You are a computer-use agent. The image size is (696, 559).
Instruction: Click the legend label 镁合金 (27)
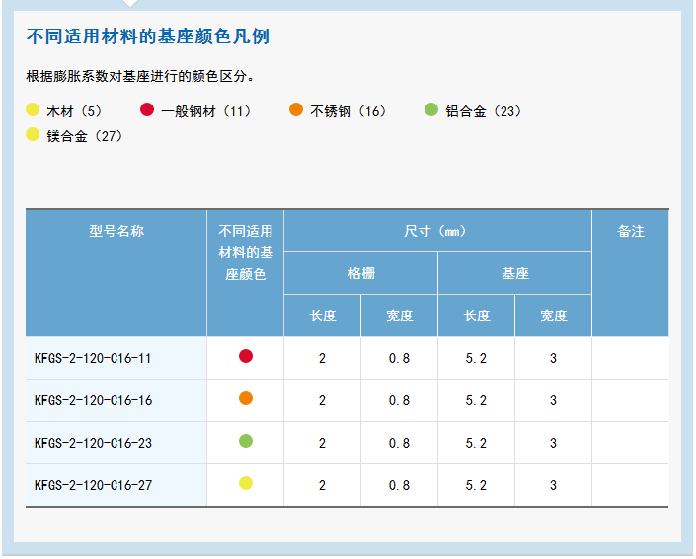click(85, 136)
